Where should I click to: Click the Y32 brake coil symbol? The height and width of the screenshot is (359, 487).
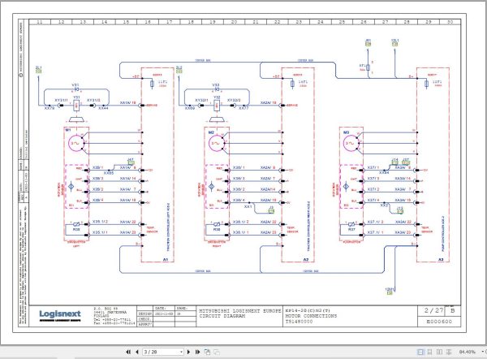(217, 106)
